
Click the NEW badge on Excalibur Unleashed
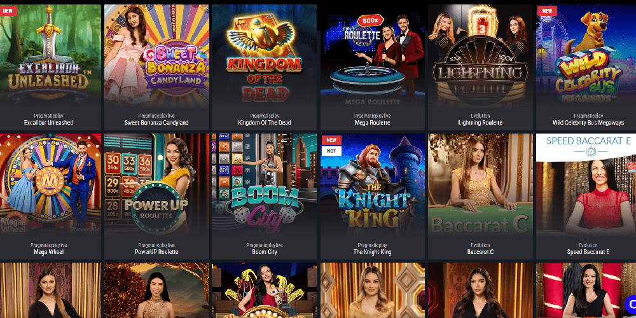8,11
